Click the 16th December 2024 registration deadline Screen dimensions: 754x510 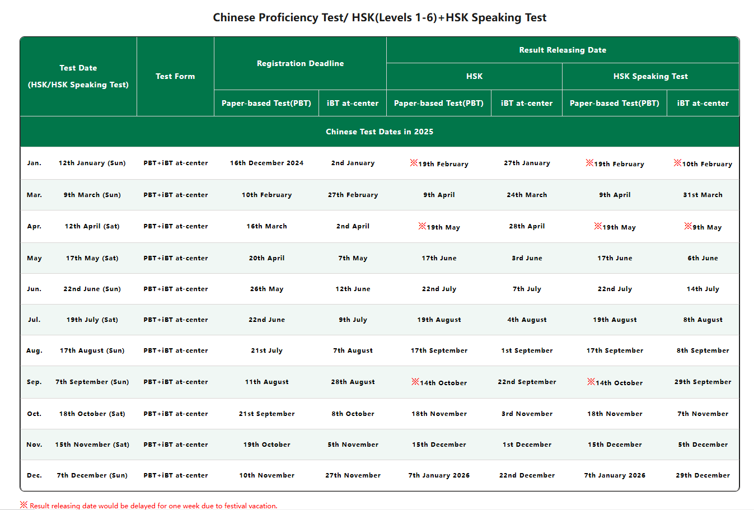[x=266, y=163]
